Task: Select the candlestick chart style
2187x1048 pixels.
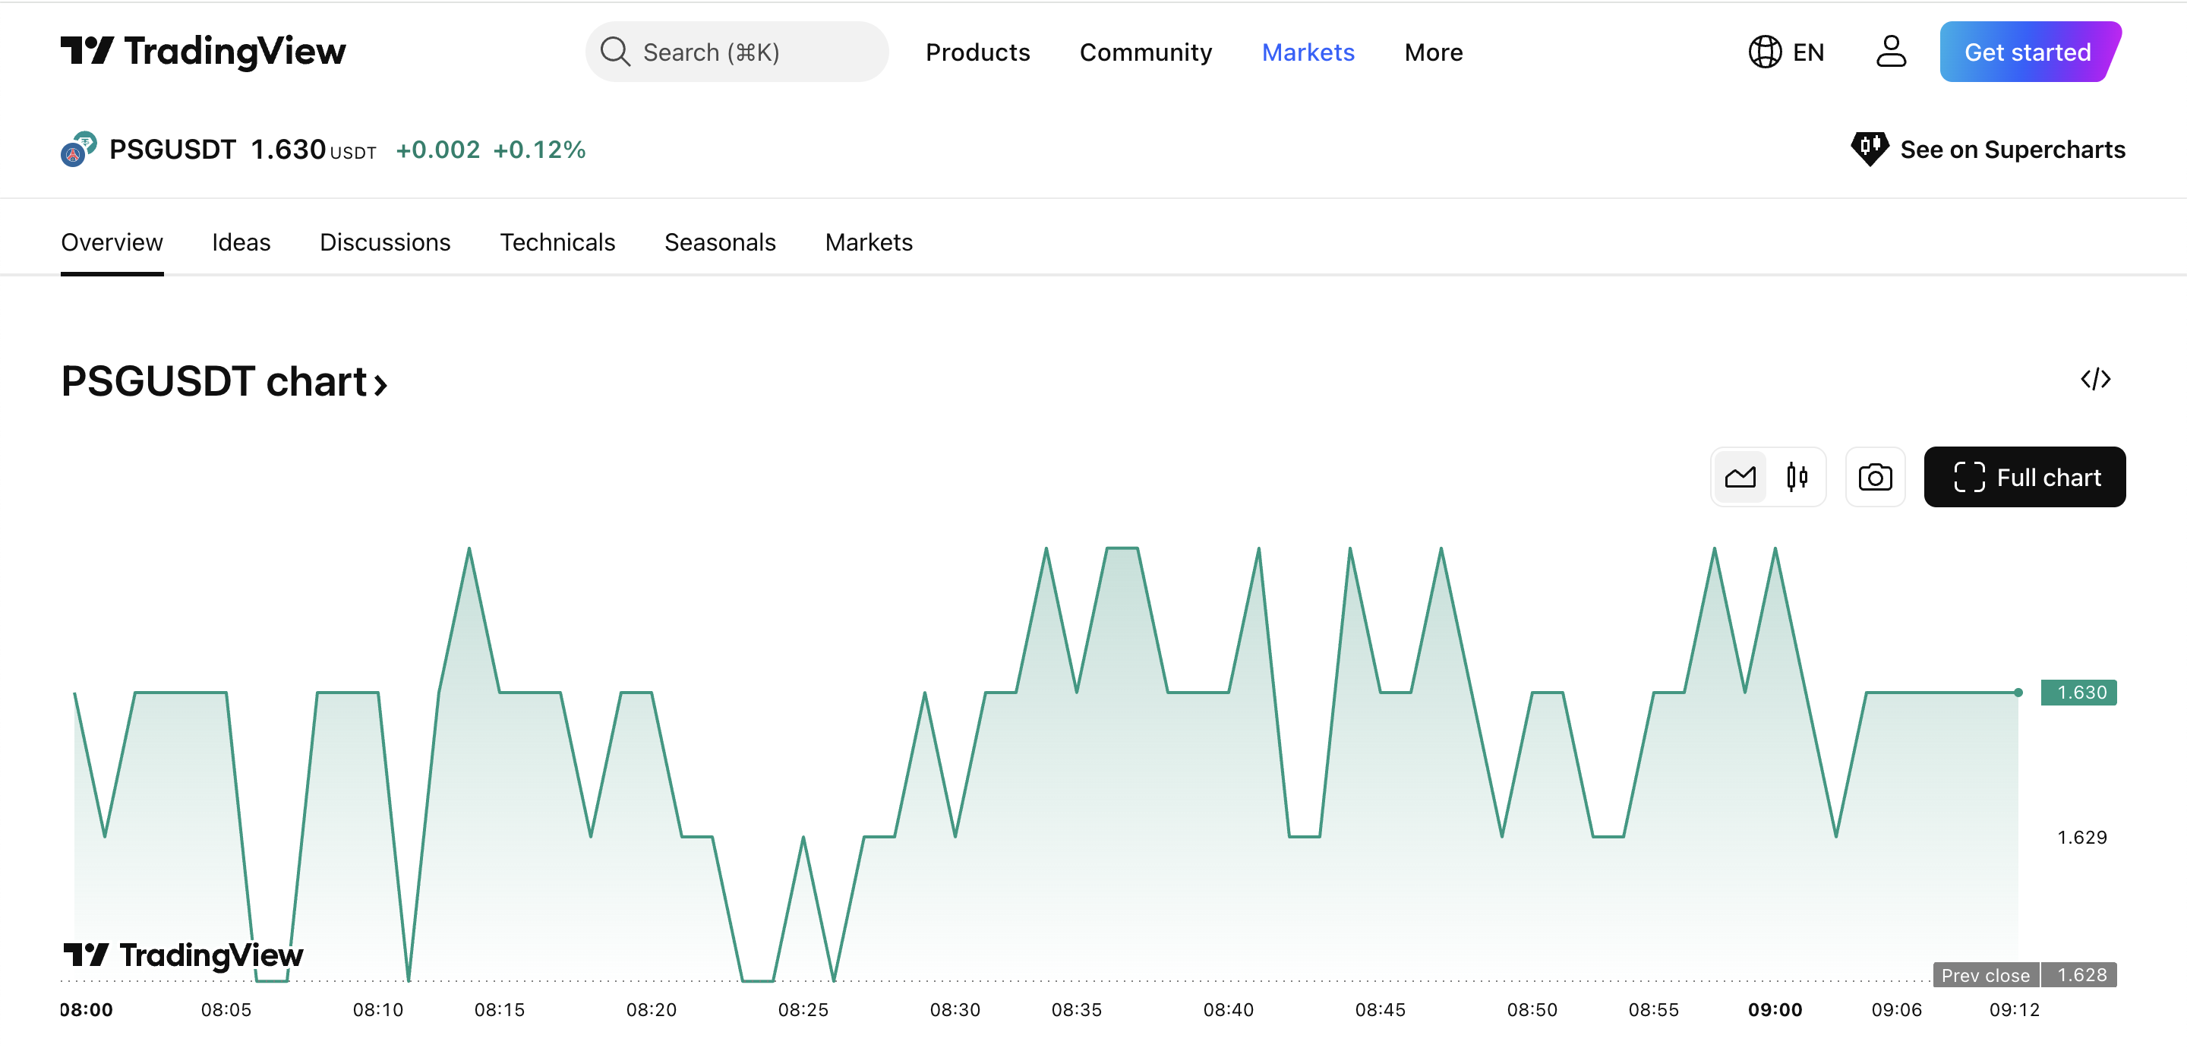Action: coord(1797,477)
